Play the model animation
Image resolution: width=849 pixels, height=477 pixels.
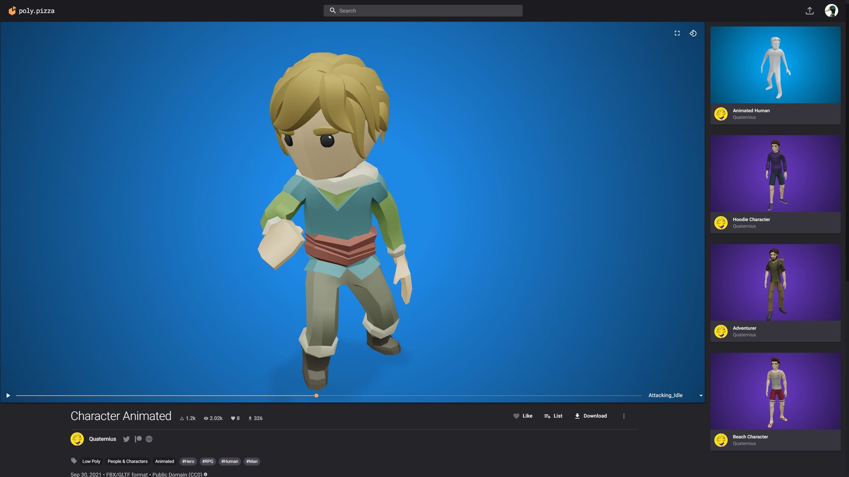pyautogui.click(x=8, y=396)
